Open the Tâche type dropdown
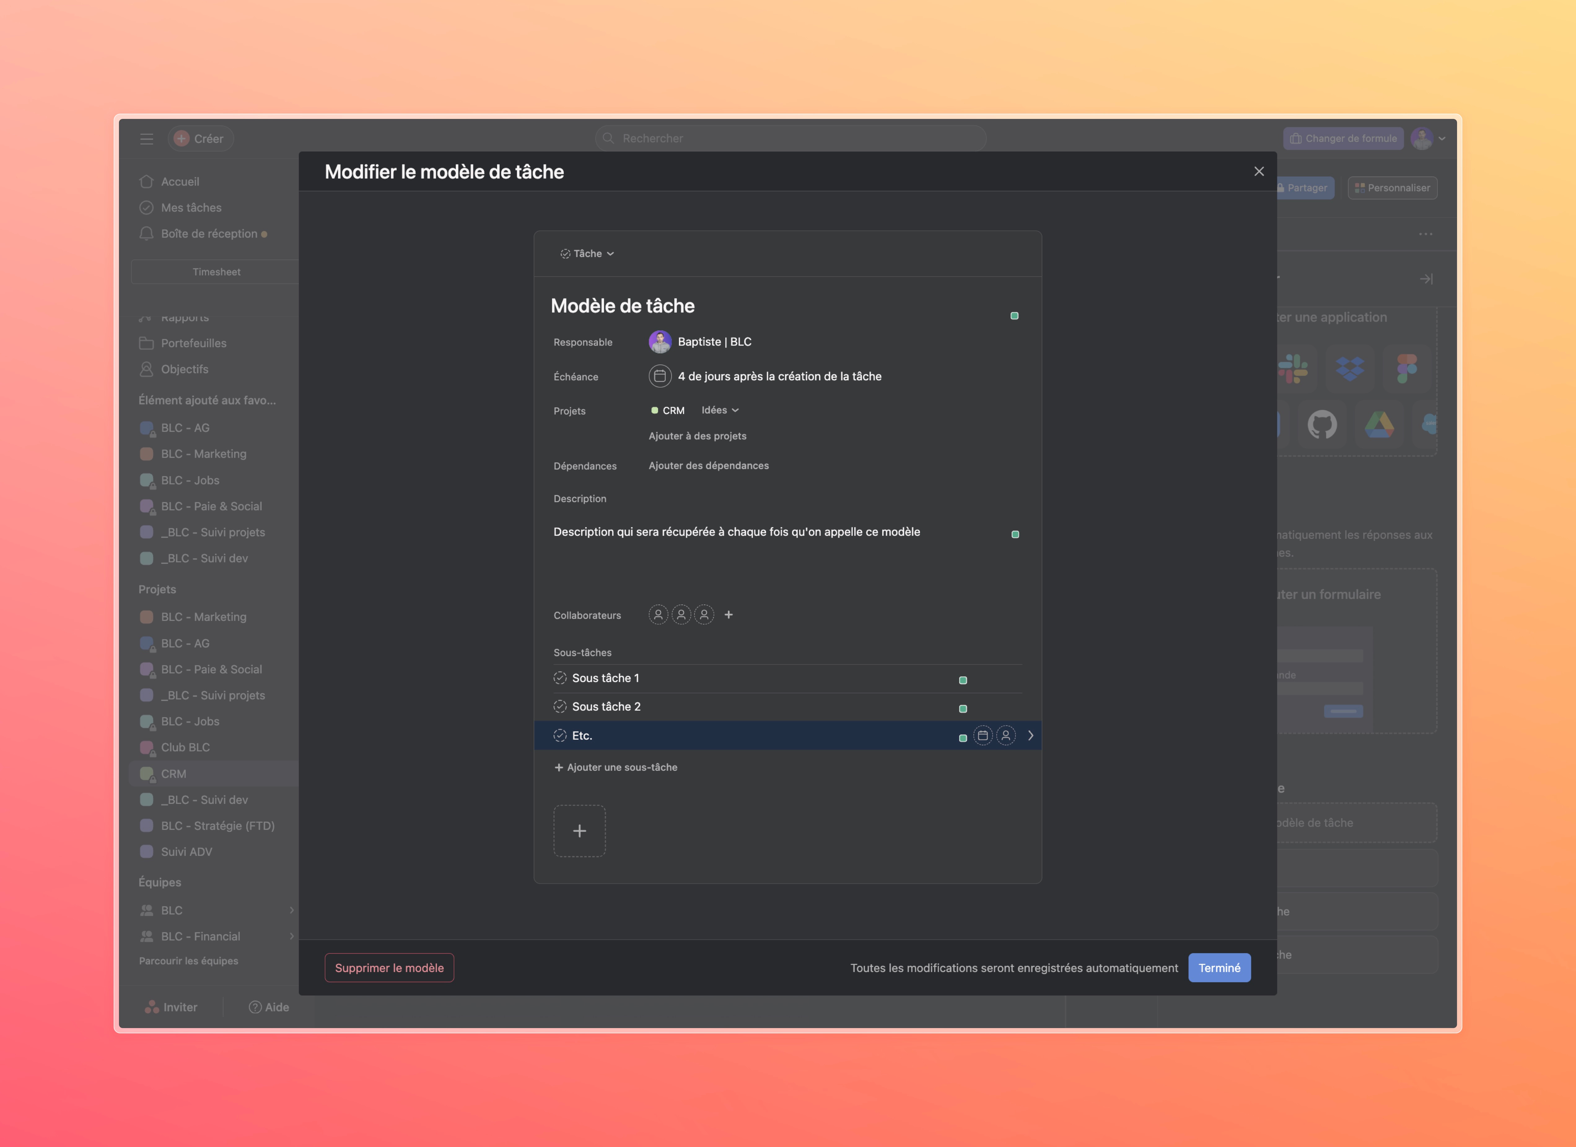Image resolution: width=1576 pixels, height=1147 pixels. 587,254
